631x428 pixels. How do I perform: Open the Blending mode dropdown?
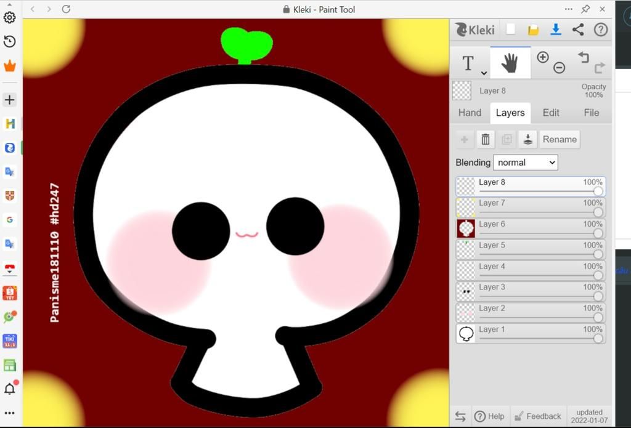[x=525, y=163]
